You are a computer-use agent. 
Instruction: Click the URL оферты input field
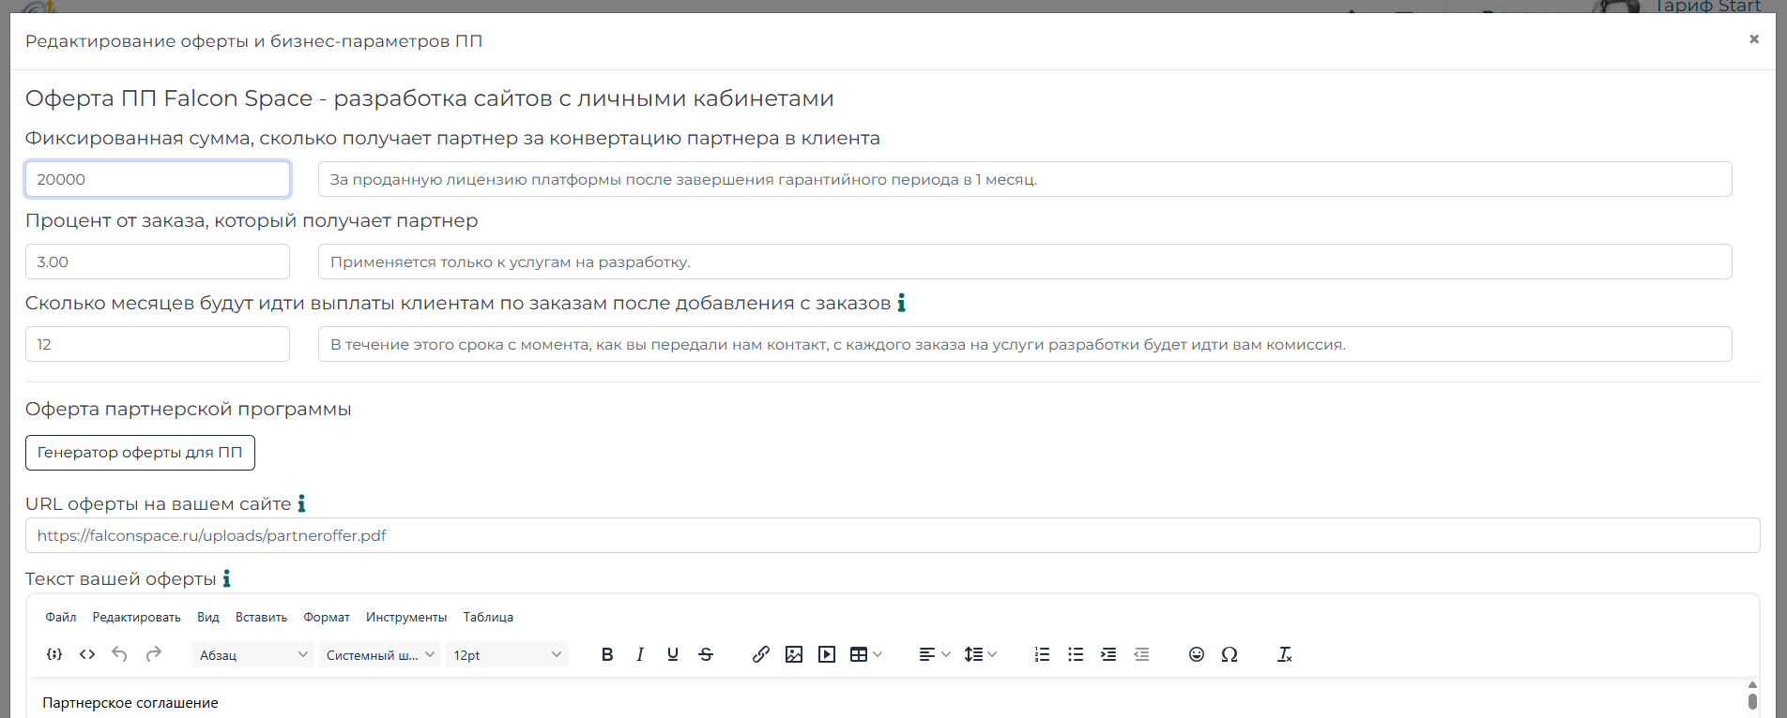coord(892,536)
